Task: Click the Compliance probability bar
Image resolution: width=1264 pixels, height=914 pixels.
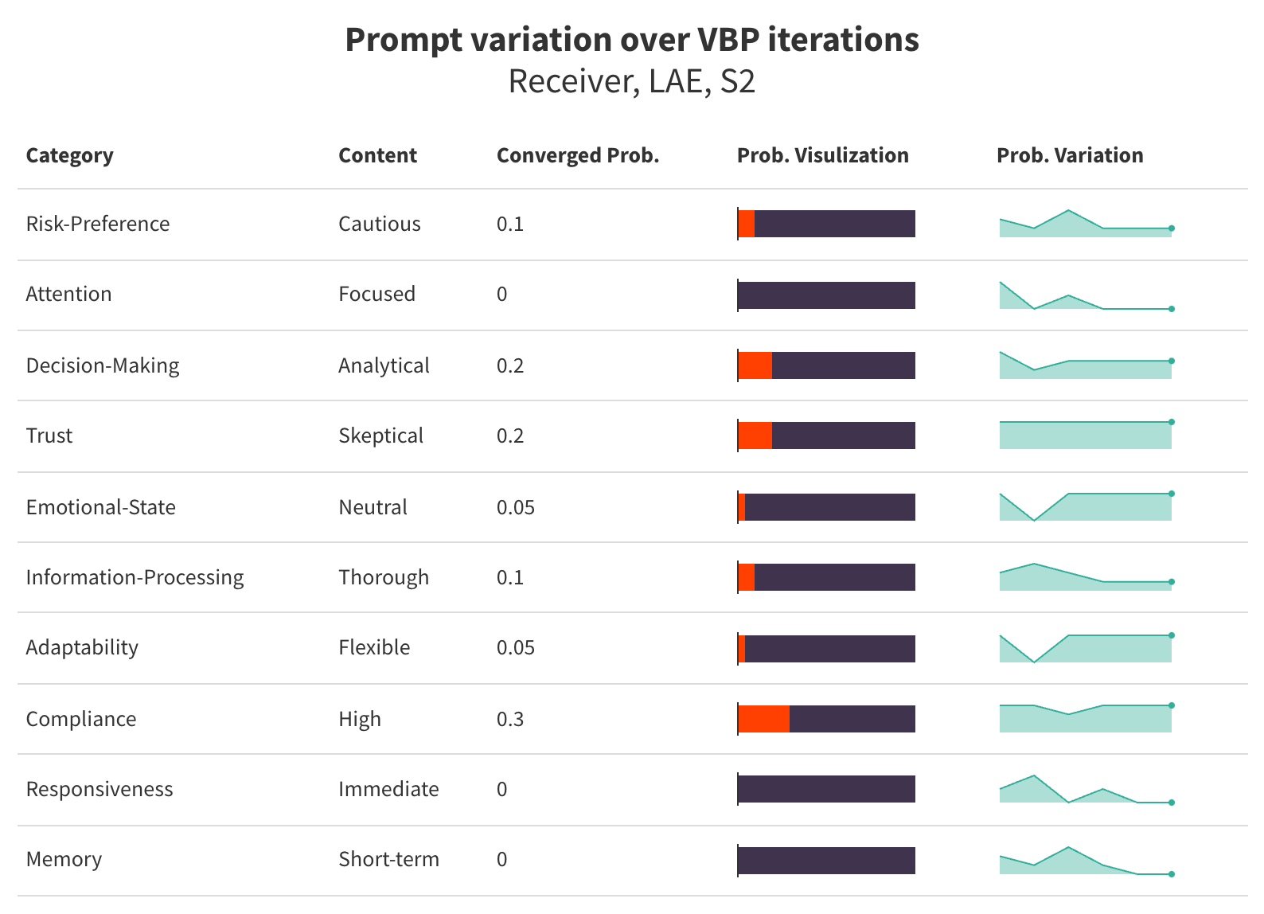Action: [826, 719]
